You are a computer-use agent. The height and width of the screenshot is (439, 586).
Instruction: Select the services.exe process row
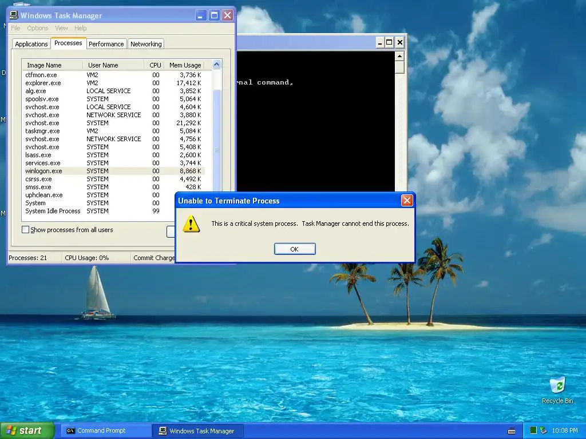(x=113, y=163)
